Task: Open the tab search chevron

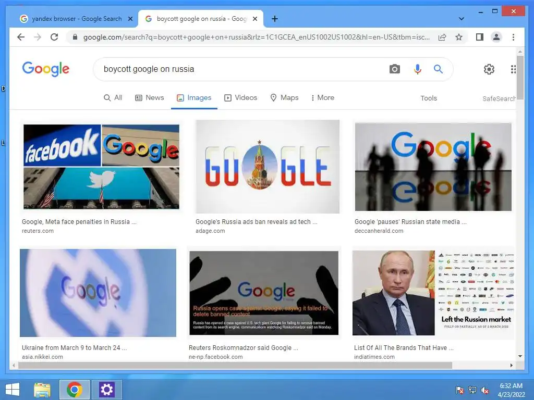Action: click(x=462, y=19)
